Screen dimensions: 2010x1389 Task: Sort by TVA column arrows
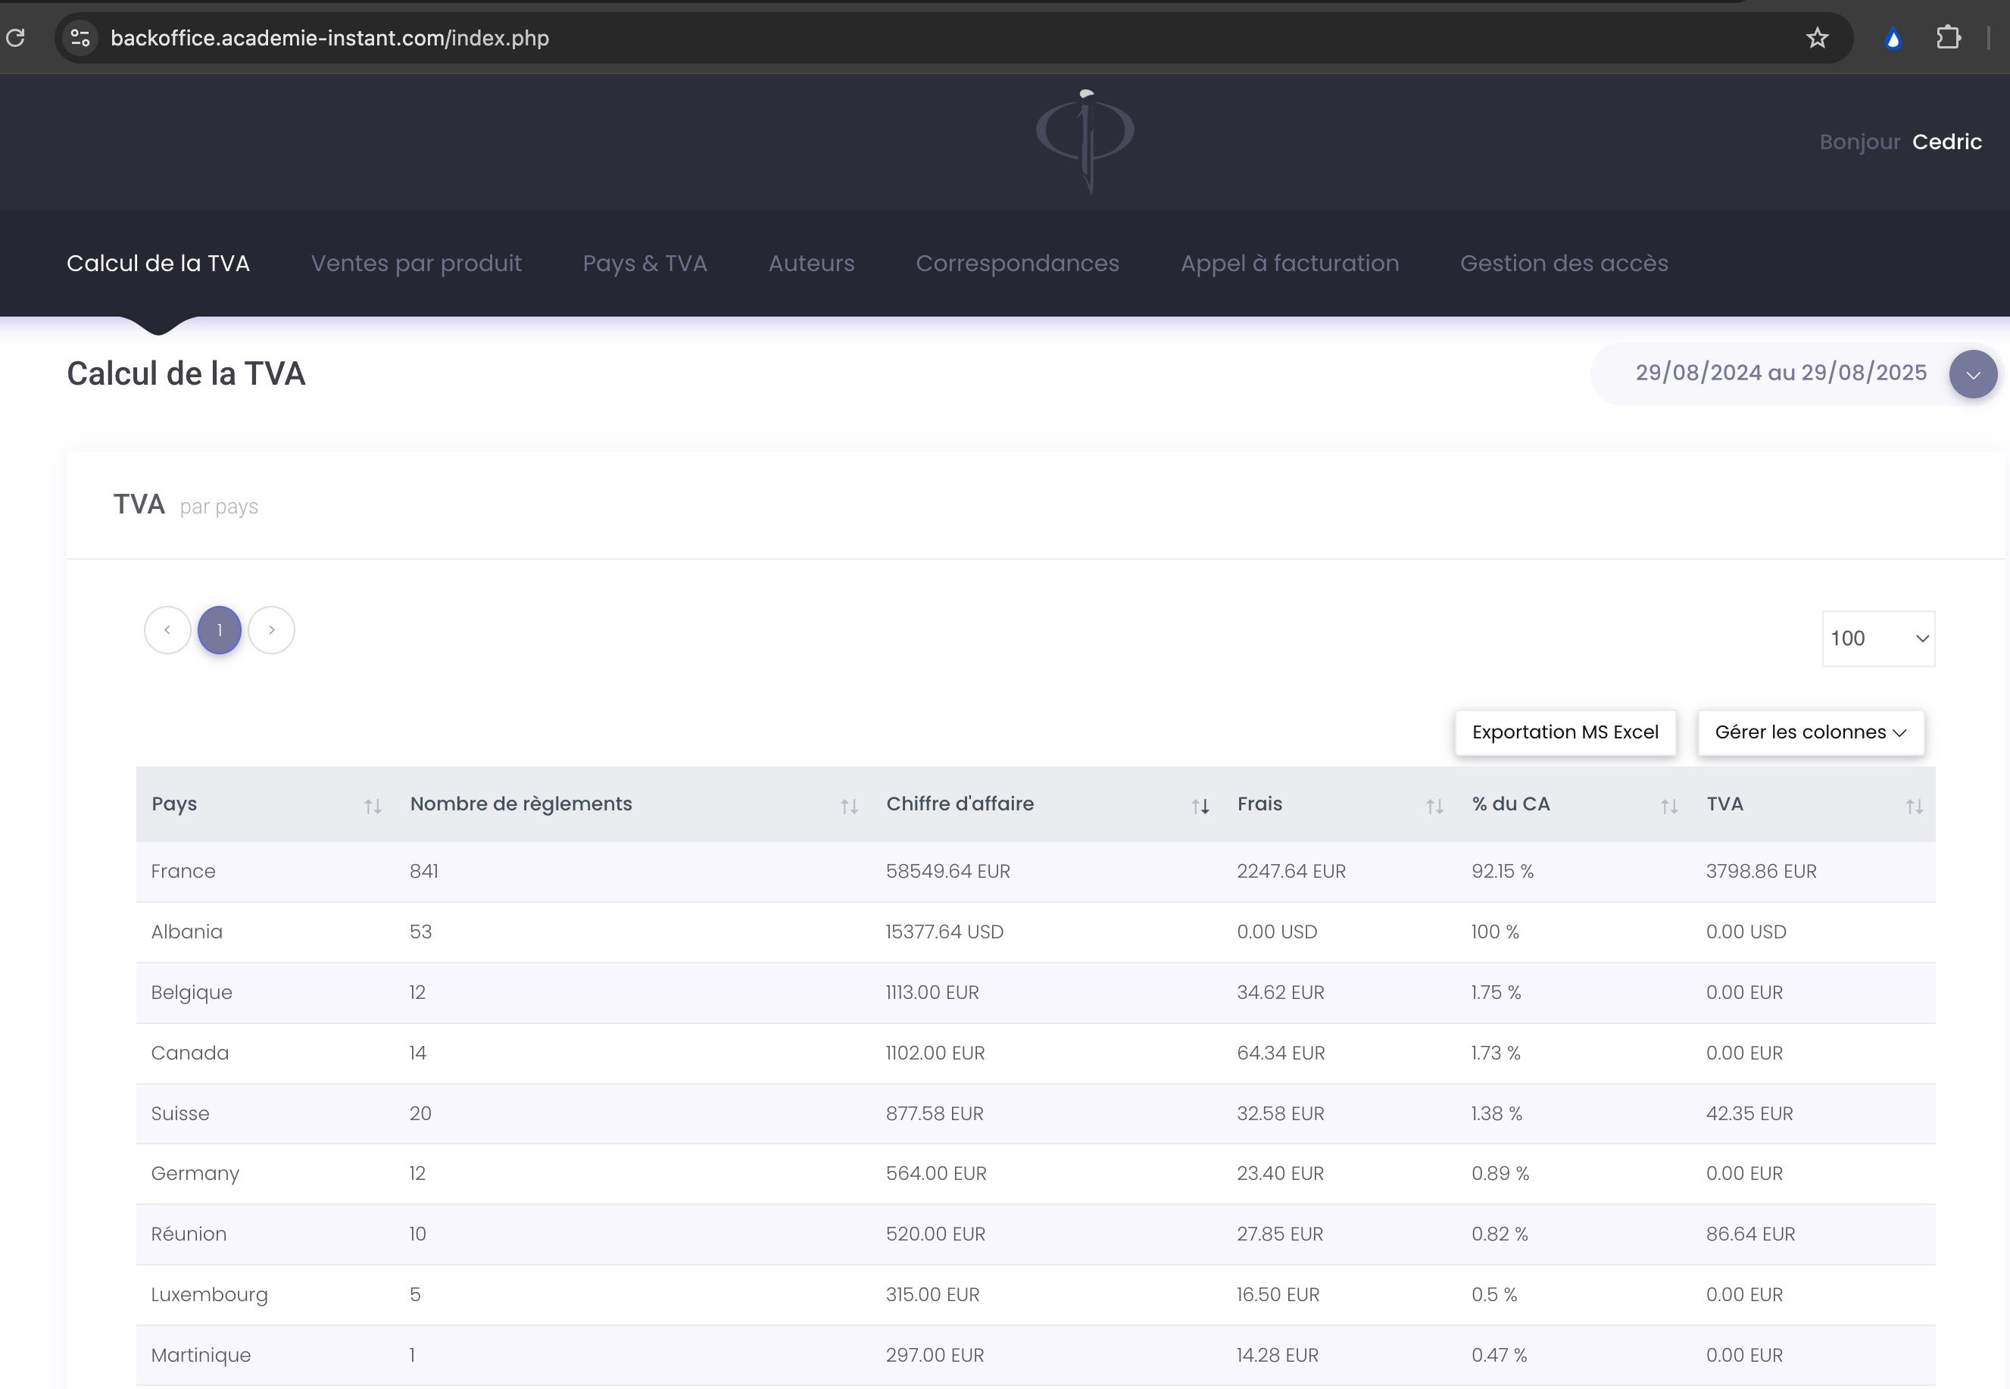tap(1913, 806)
